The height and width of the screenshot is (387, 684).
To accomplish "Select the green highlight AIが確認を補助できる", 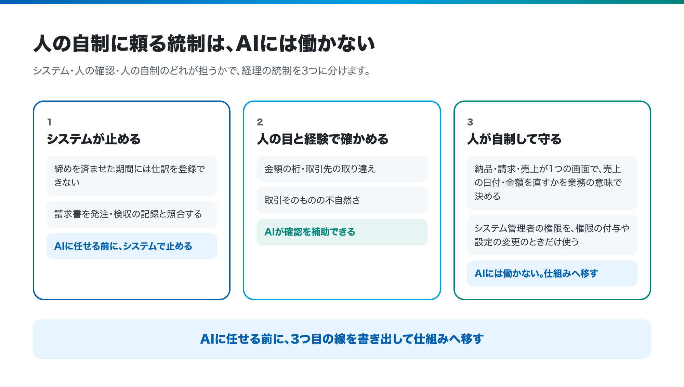I will [342, 232].
